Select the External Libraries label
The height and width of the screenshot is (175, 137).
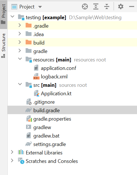tap(44, 153)
